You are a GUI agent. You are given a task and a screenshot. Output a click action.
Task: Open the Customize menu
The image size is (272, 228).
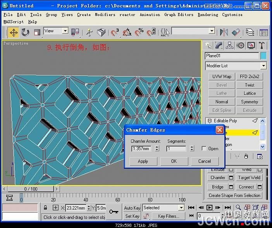pos(232,15)
